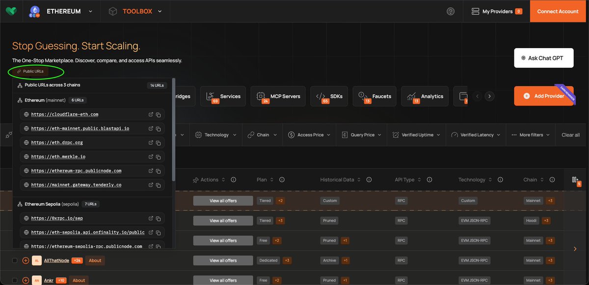Open cloudflare-eth.com in external tab icon
The width and height of the screenshot is (589, 285).
pos(151,115)
